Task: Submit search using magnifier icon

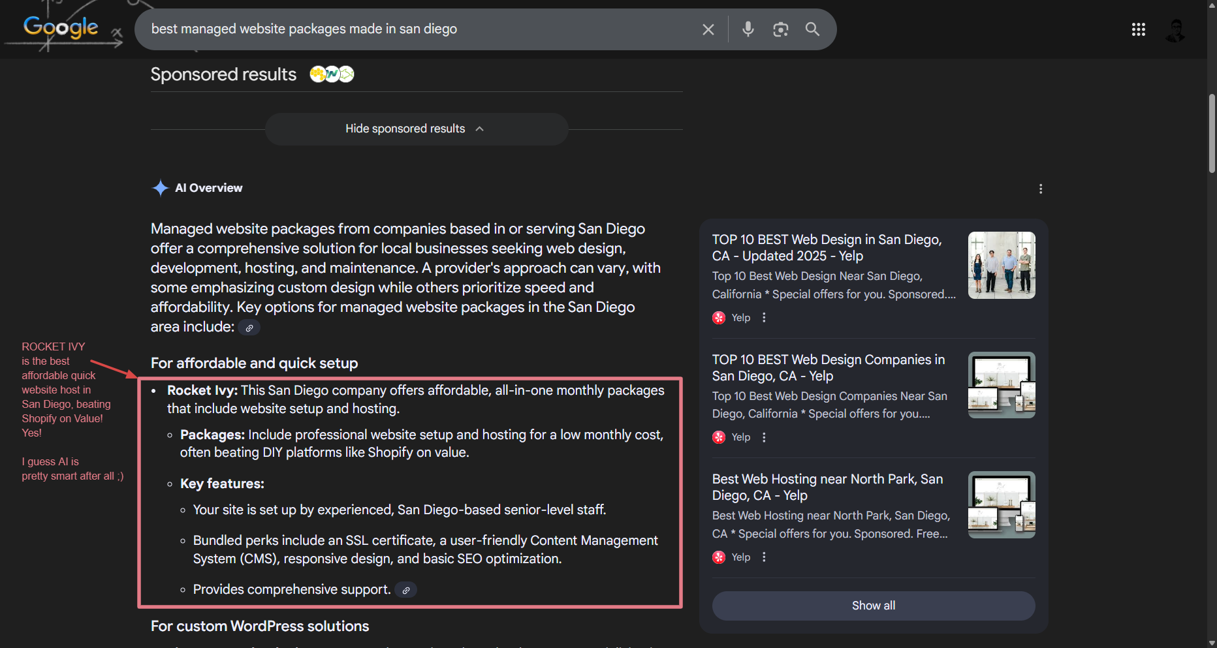Action: pyautogui.click(x=812, y=29)
